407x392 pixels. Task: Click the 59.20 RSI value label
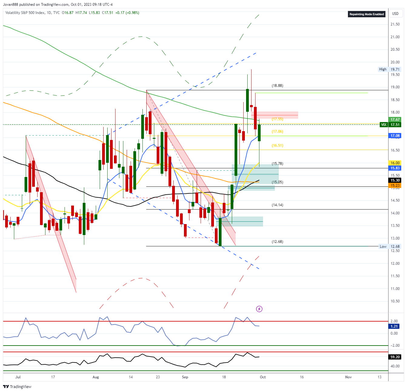[395, 357]
